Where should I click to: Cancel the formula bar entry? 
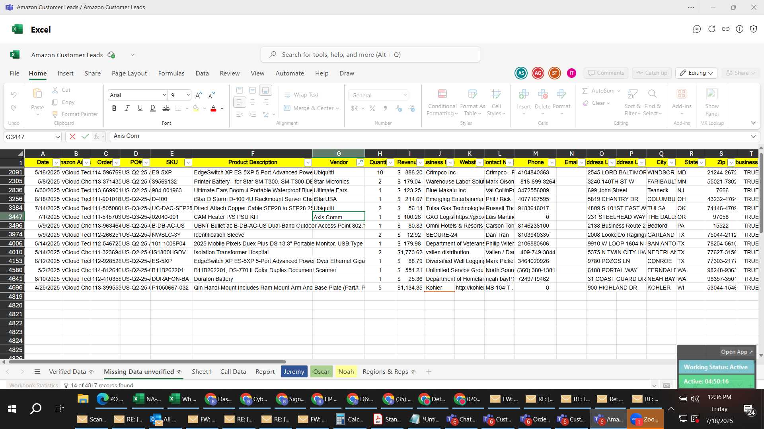point(72,137)
